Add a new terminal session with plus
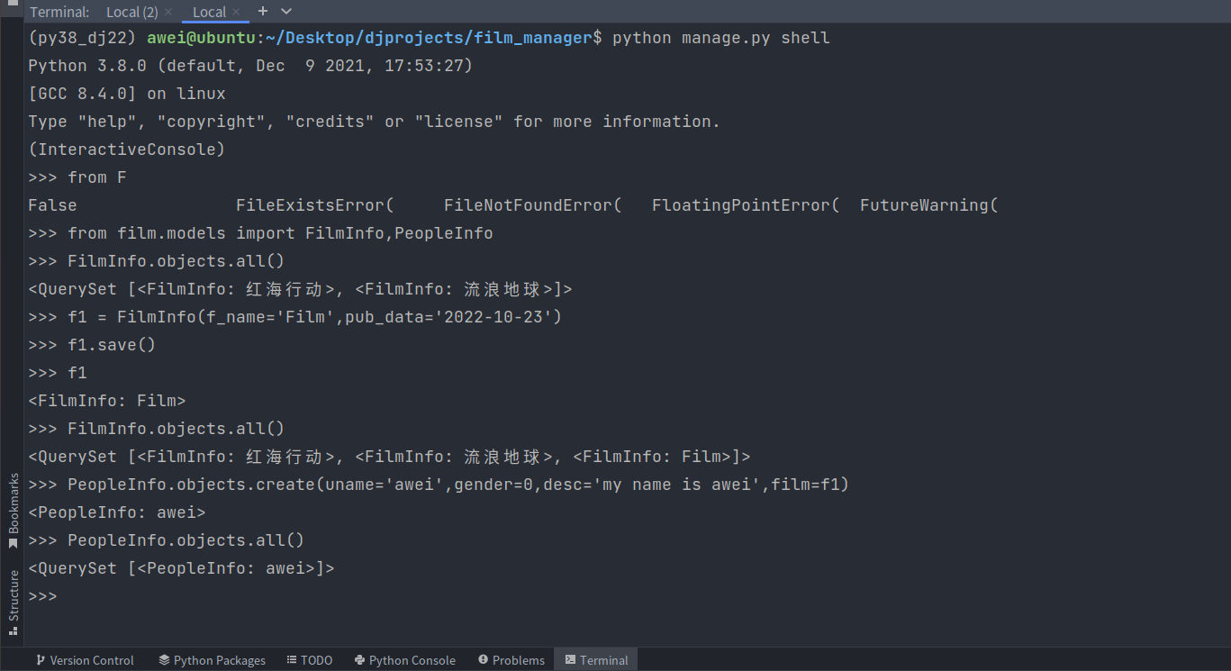This screenshot has height=671, width=1231. (x=263, y=11)
